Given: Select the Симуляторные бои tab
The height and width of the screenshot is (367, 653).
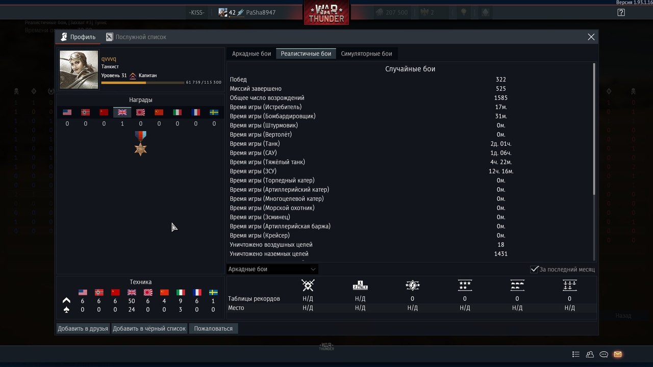Looking at the screenshot, I should [x=366, y=54].
